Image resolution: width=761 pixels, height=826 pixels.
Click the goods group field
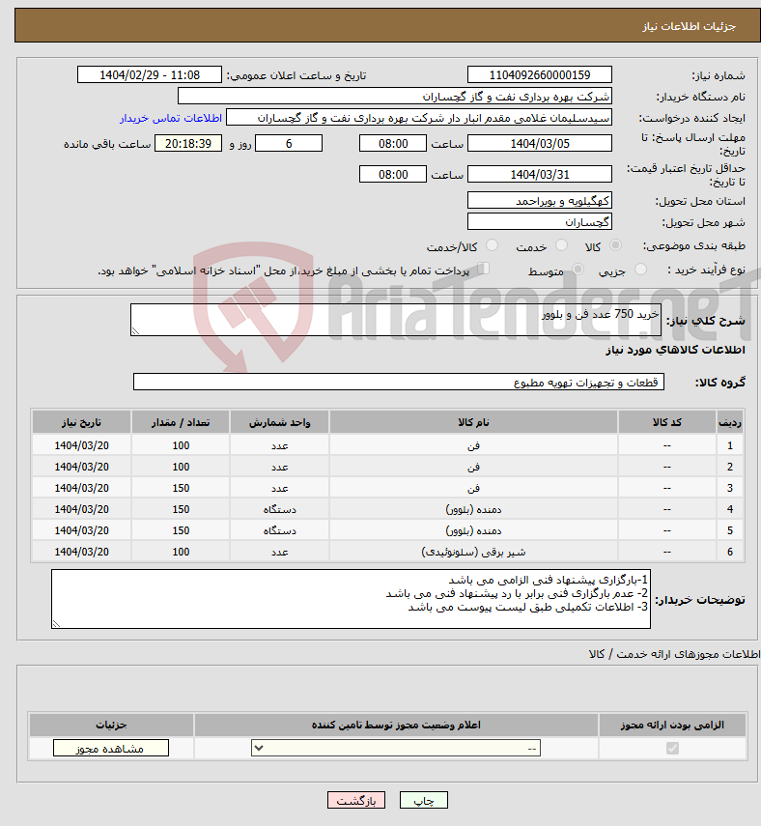[x=399, y=382]
